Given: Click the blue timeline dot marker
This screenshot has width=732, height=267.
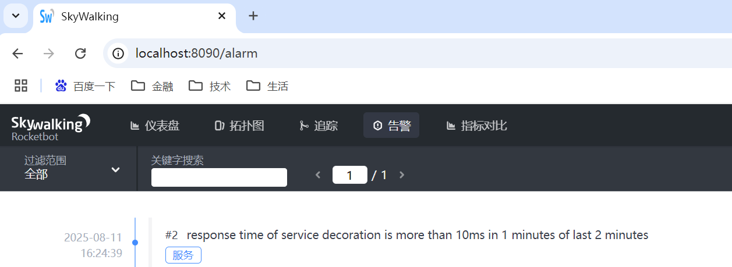Looking at the screenshot, I should click(x=135, y=243).
